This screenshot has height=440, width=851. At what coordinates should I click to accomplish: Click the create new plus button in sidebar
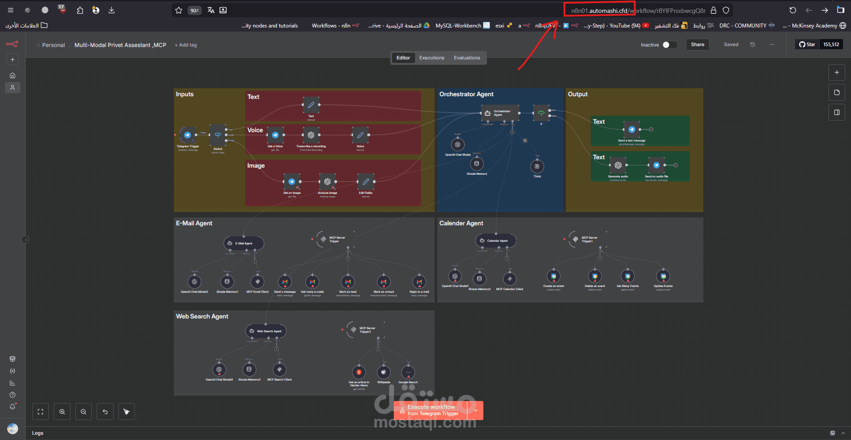(x=12, y=59)
